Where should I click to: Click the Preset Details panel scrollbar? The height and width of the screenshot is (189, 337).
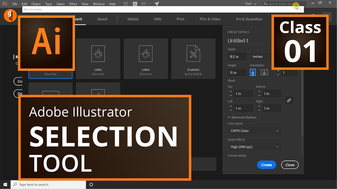pyautogui.click(x=302, y=103)
